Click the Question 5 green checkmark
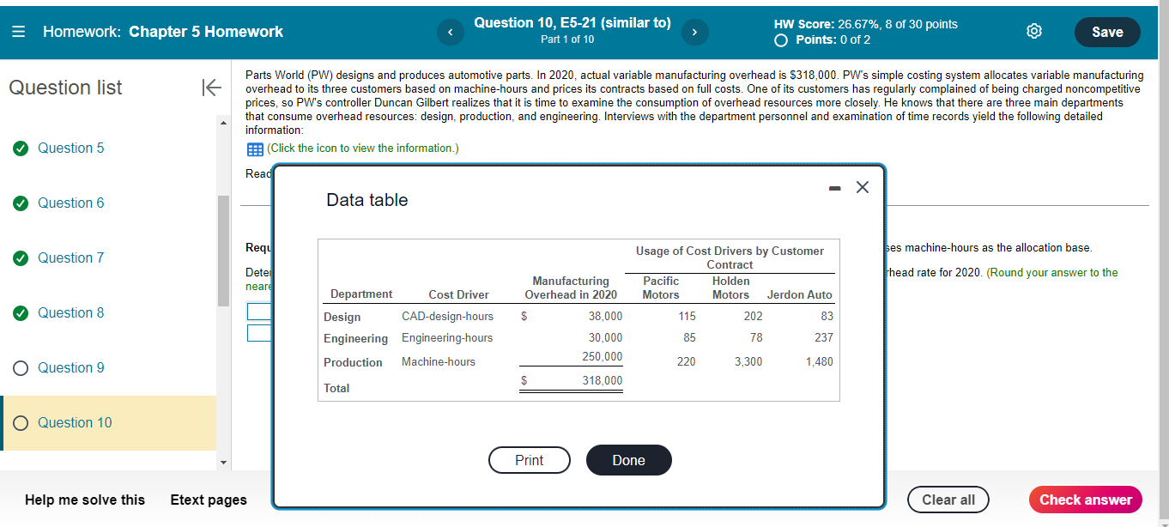1169x527 pixels. pos(20,148)
